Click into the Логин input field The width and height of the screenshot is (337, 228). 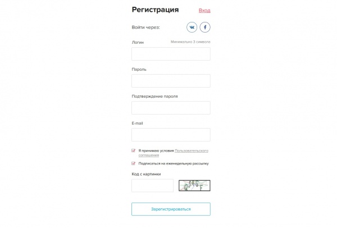coord(171,54)
